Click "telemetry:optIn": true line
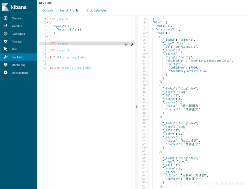Viewport: 249px width, 189px height. coord(188,71)
